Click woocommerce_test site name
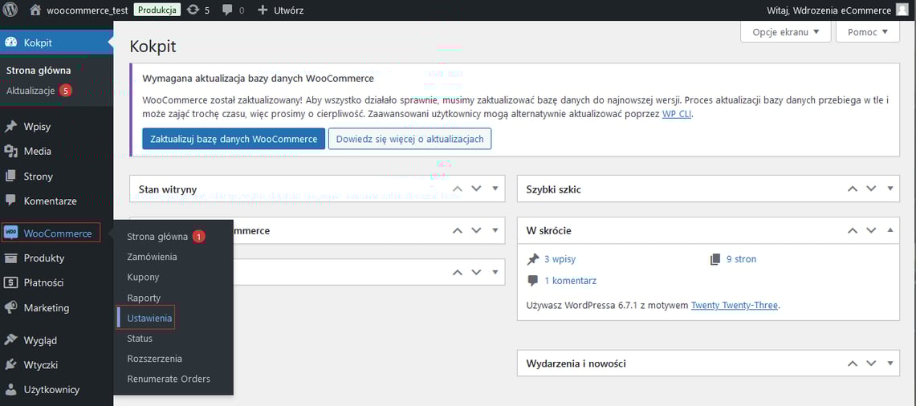This screenshot has width=916, height=406. tap(87, 10)
